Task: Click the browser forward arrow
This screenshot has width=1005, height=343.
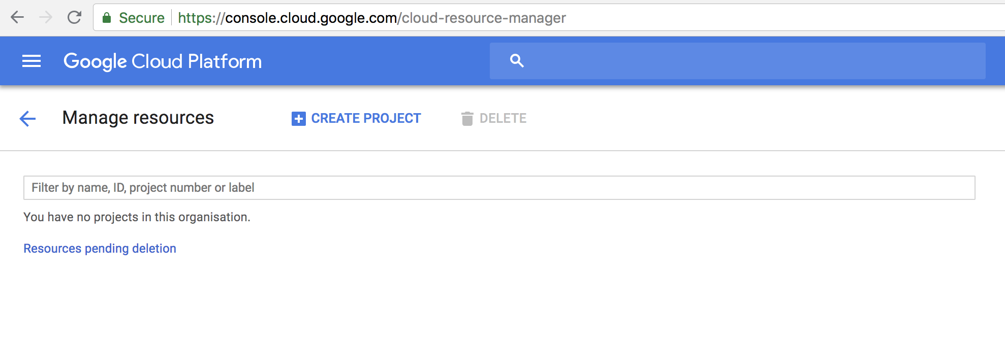Action: coord(46,18)
